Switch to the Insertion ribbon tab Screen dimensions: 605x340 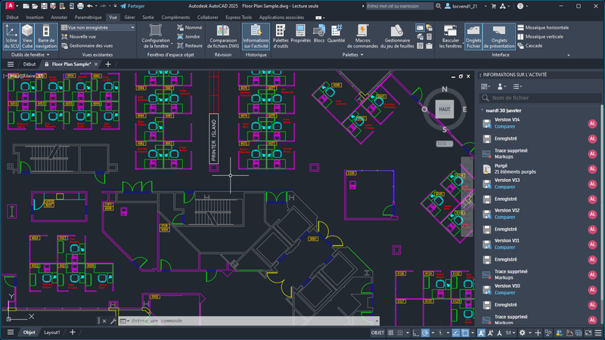[x=35, y=17]
